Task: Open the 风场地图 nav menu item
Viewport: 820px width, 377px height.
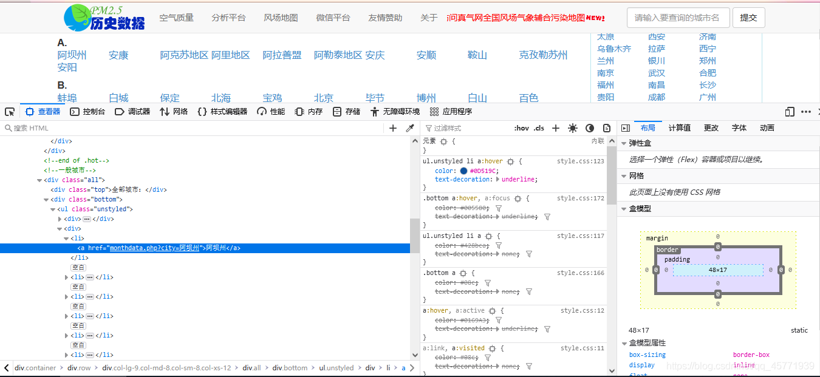Action: (x=281, y=18)
